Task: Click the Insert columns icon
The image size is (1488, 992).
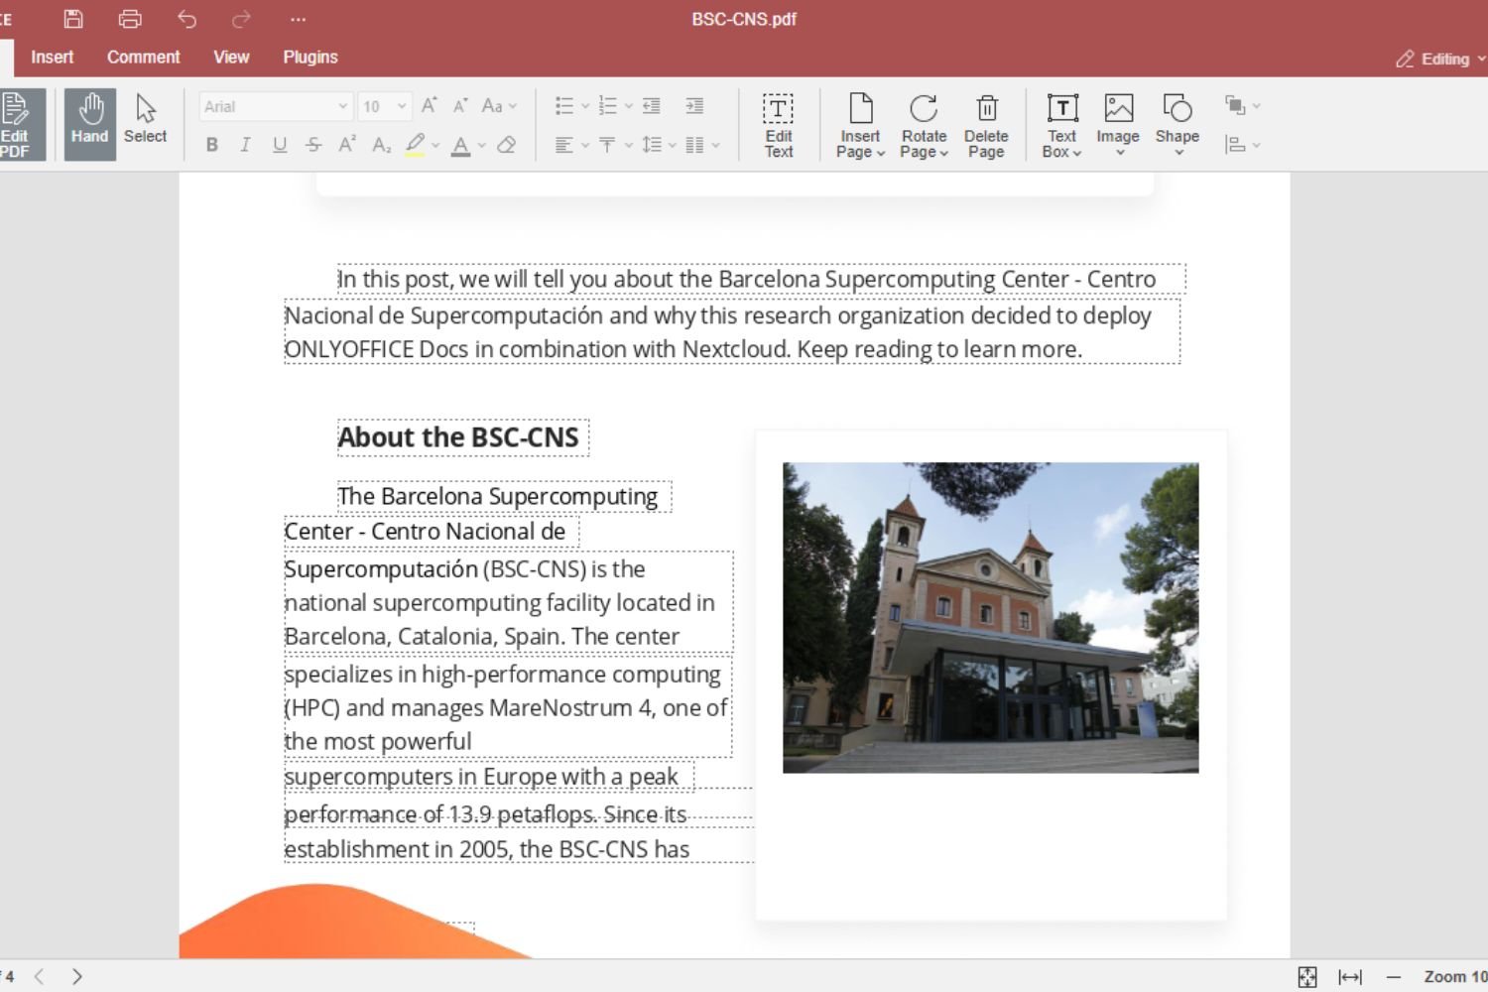Action: point(694,146)
